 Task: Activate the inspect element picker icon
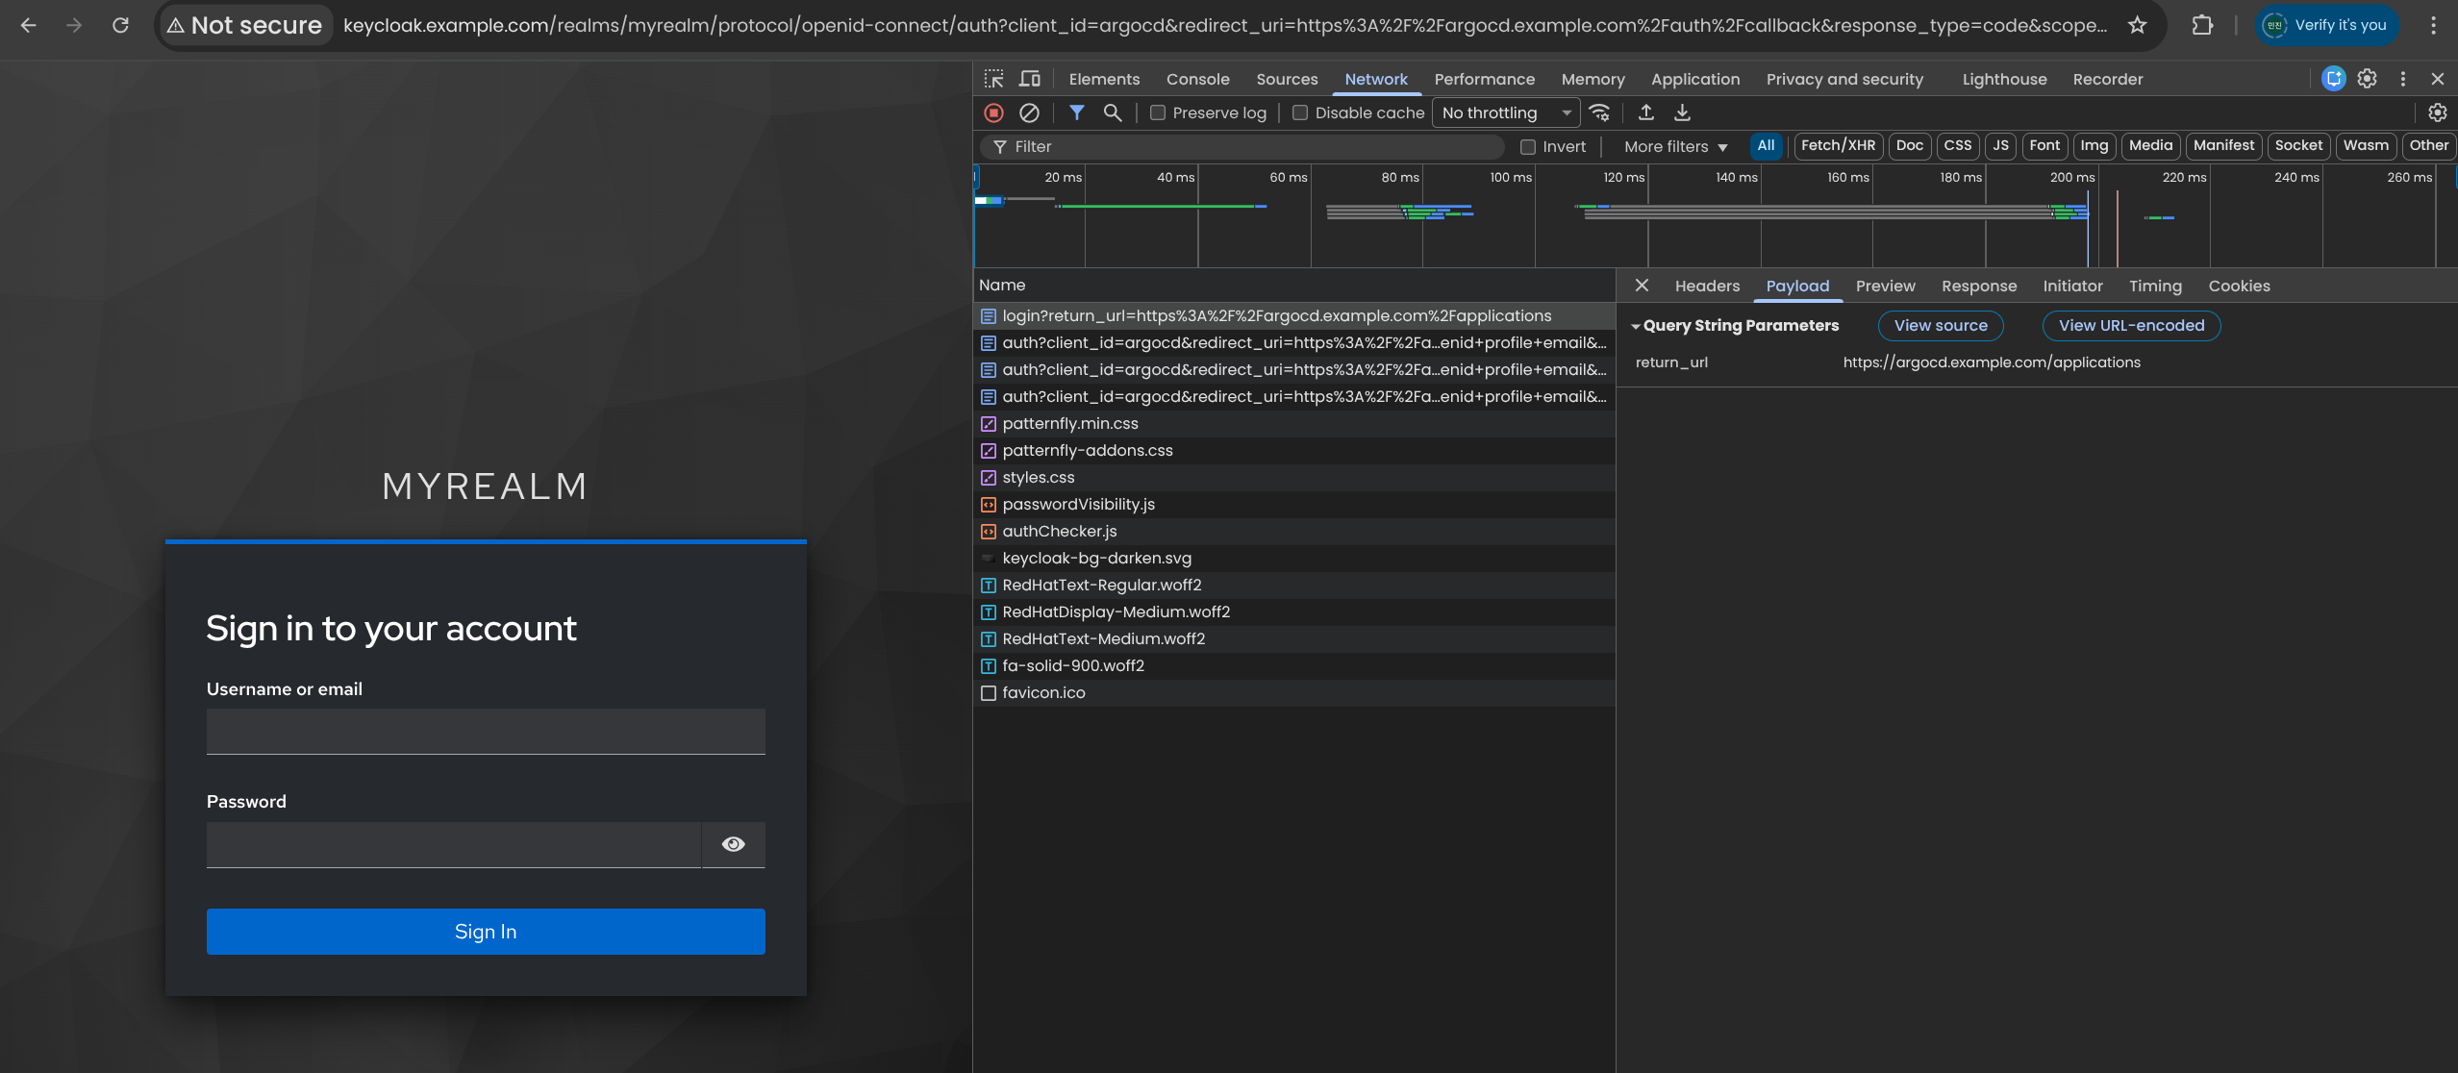(x=994, y=79)
